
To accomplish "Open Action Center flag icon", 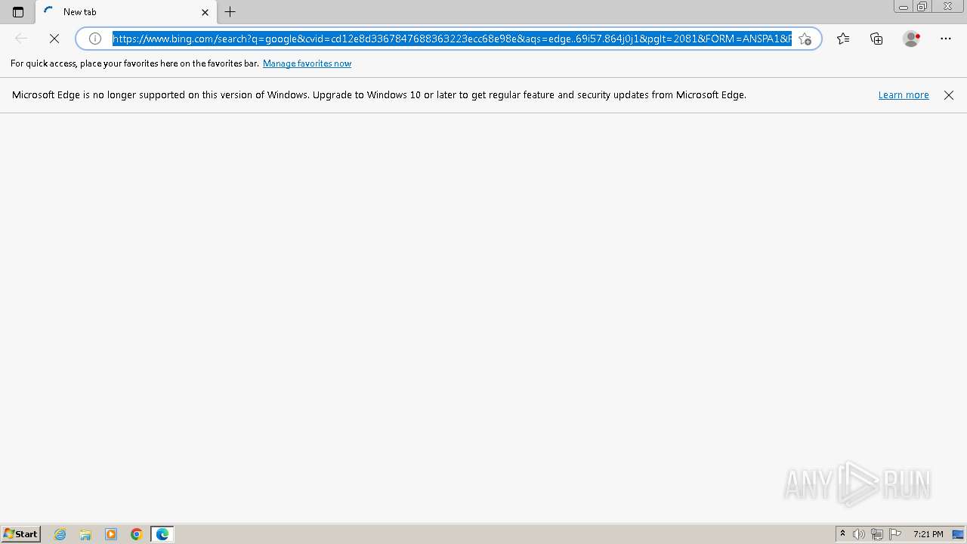I will (895, 534).
